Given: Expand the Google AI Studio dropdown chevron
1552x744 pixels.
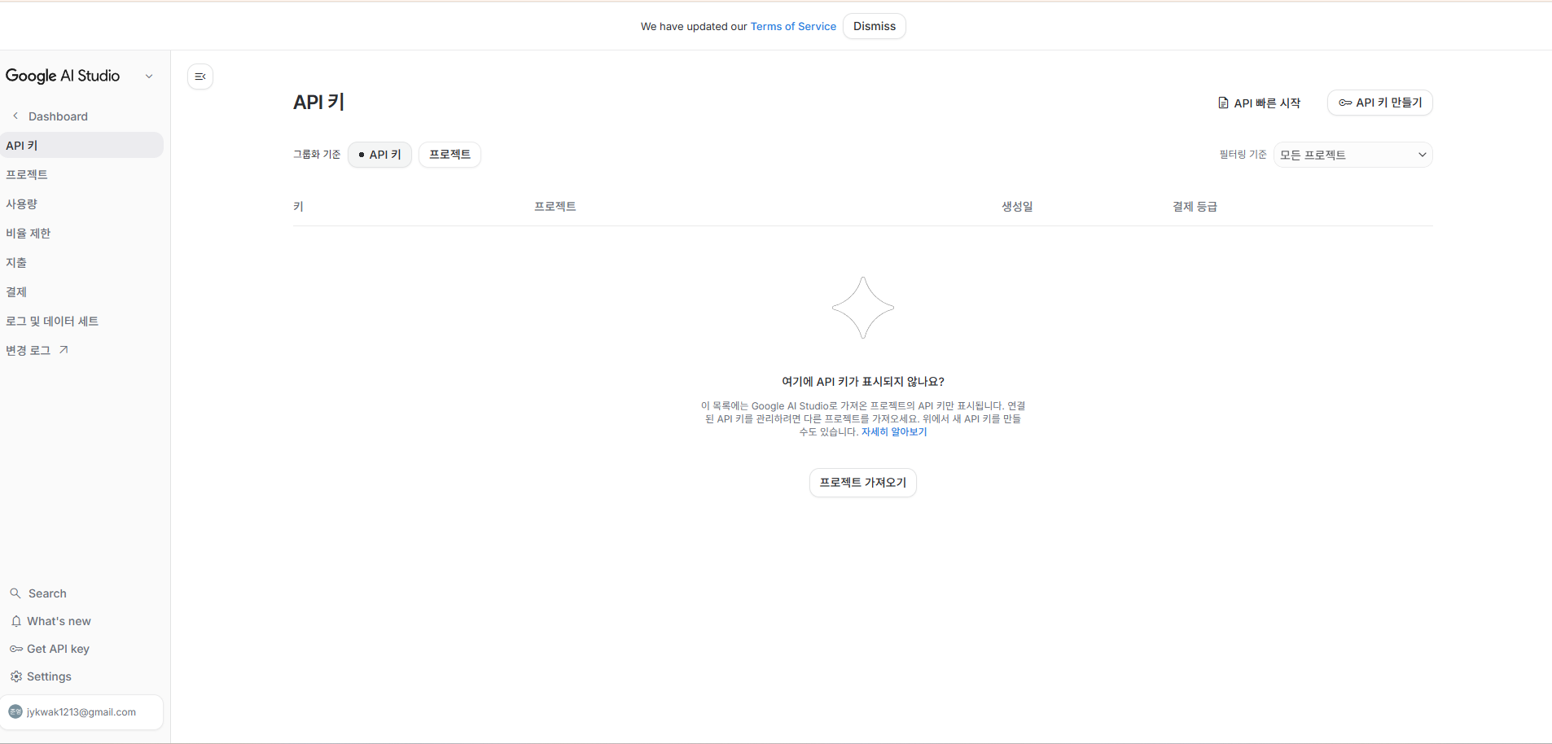Looking at the screenshot, I should tap(149, 76).
